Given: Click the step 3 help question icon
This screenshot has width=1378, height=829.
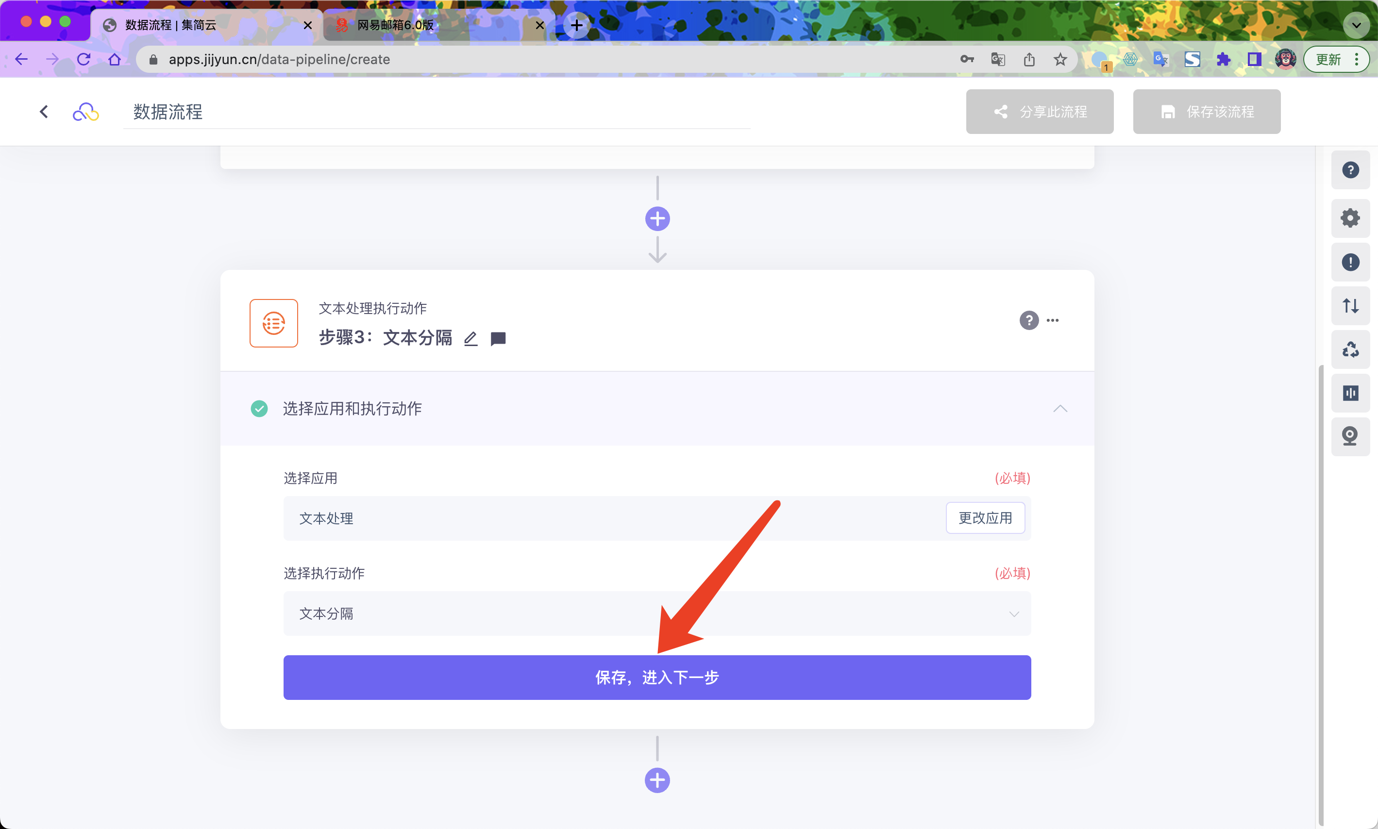Looking at the screenshot, I should click(1029, 320).
